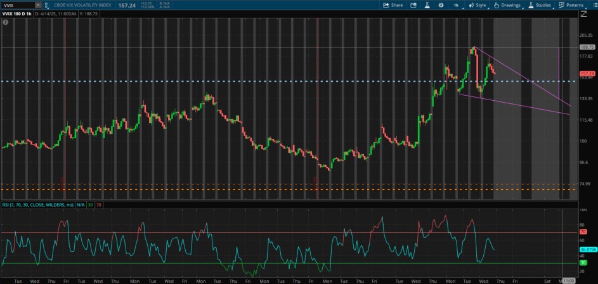Click the calendar alert icon beside Share
This screenshot has width=598, height=284.
pos(413,5)
